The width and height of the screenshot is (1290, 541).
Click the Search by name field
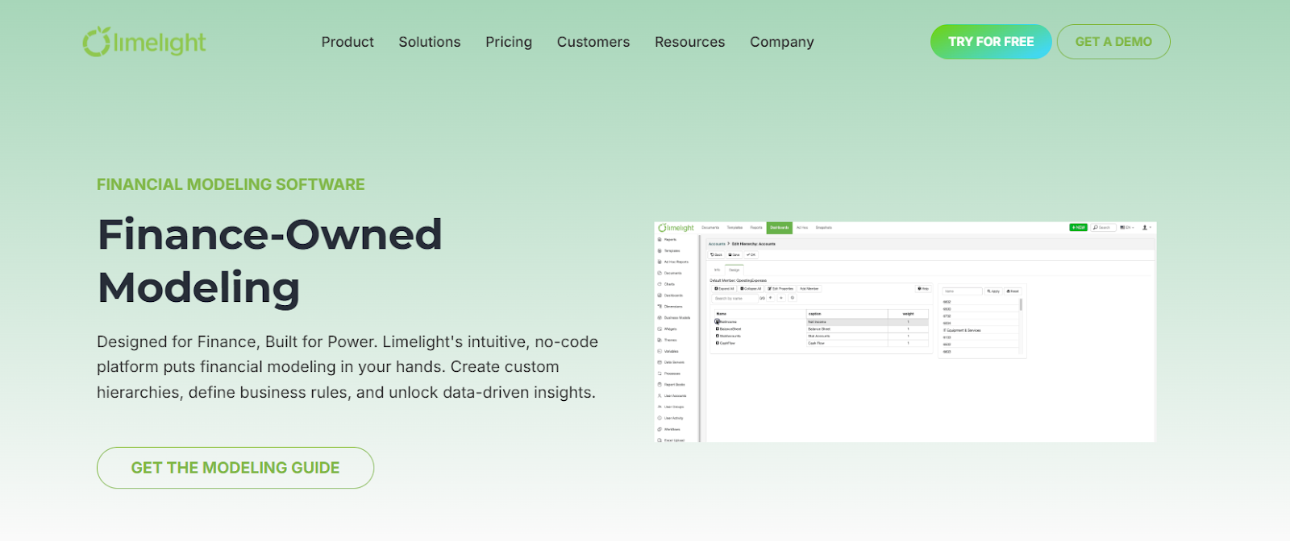[x=734, y=298]
